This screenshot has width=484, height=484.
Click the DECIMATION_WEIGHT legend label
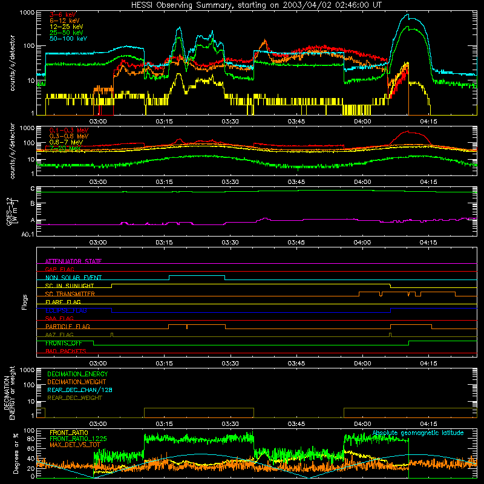coord(77,382)
